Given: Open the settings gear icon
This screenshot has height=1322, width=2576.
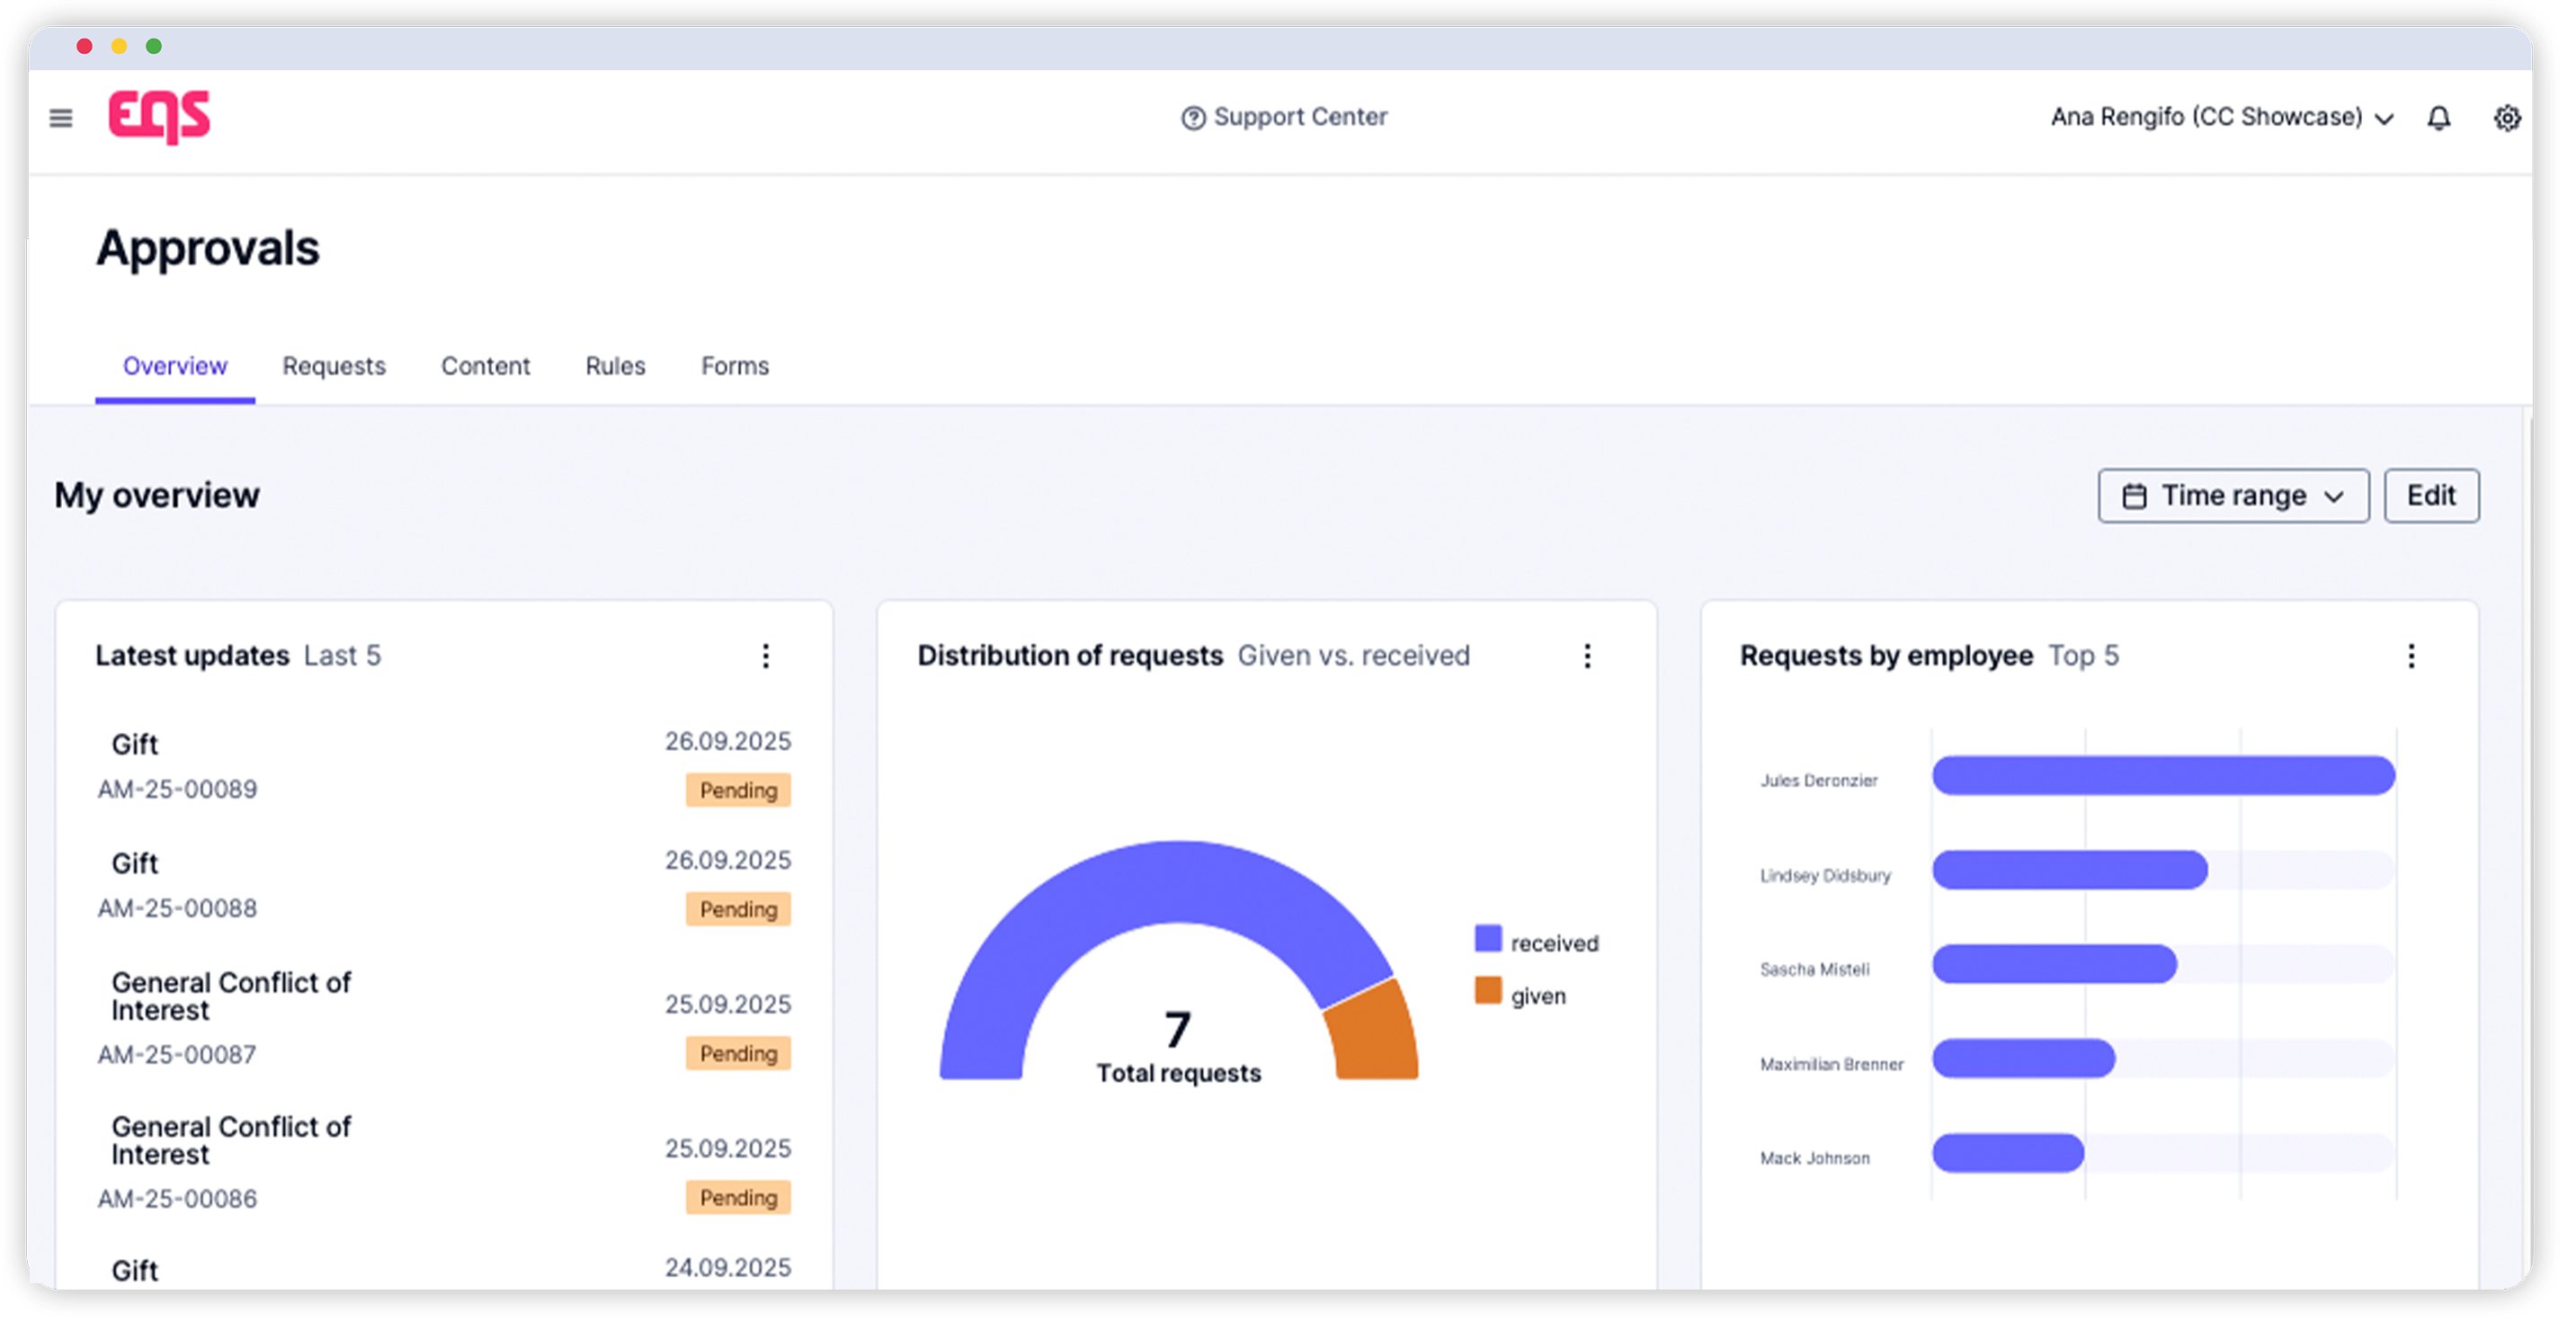Looking at the screenshot, I should [2506, 118].
